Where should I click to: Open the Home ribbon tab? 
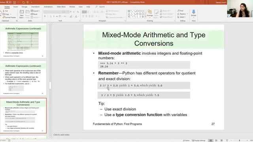tap(7, 7)
